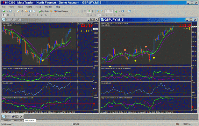Screen dimensions: 199x126
Task: Select the Trendline drawing tool
Action: point(25,15)
